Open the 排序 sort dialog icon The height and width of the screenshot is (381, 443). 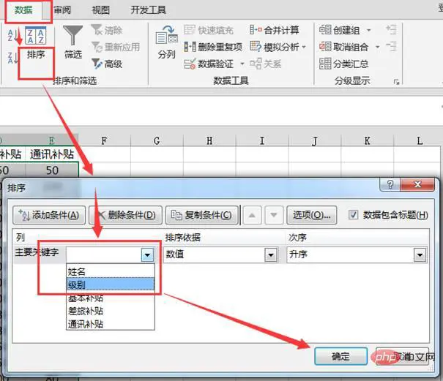tap(36, 36)
